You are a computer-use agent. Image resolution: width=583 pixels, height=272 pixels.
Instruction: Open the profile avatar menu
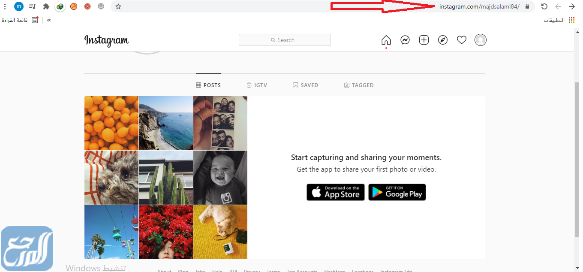tap(481, 40)
